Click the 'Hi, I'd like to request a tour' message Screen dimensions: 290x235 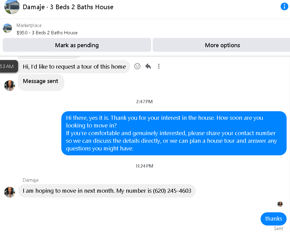point(74,66)
